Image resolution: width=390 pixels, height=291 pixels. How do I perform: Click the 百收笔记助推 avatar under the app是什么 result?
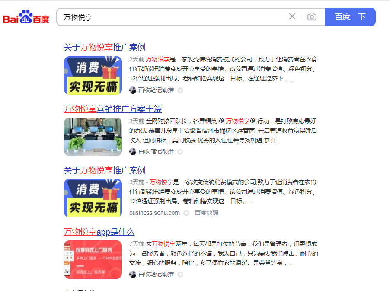133,274
